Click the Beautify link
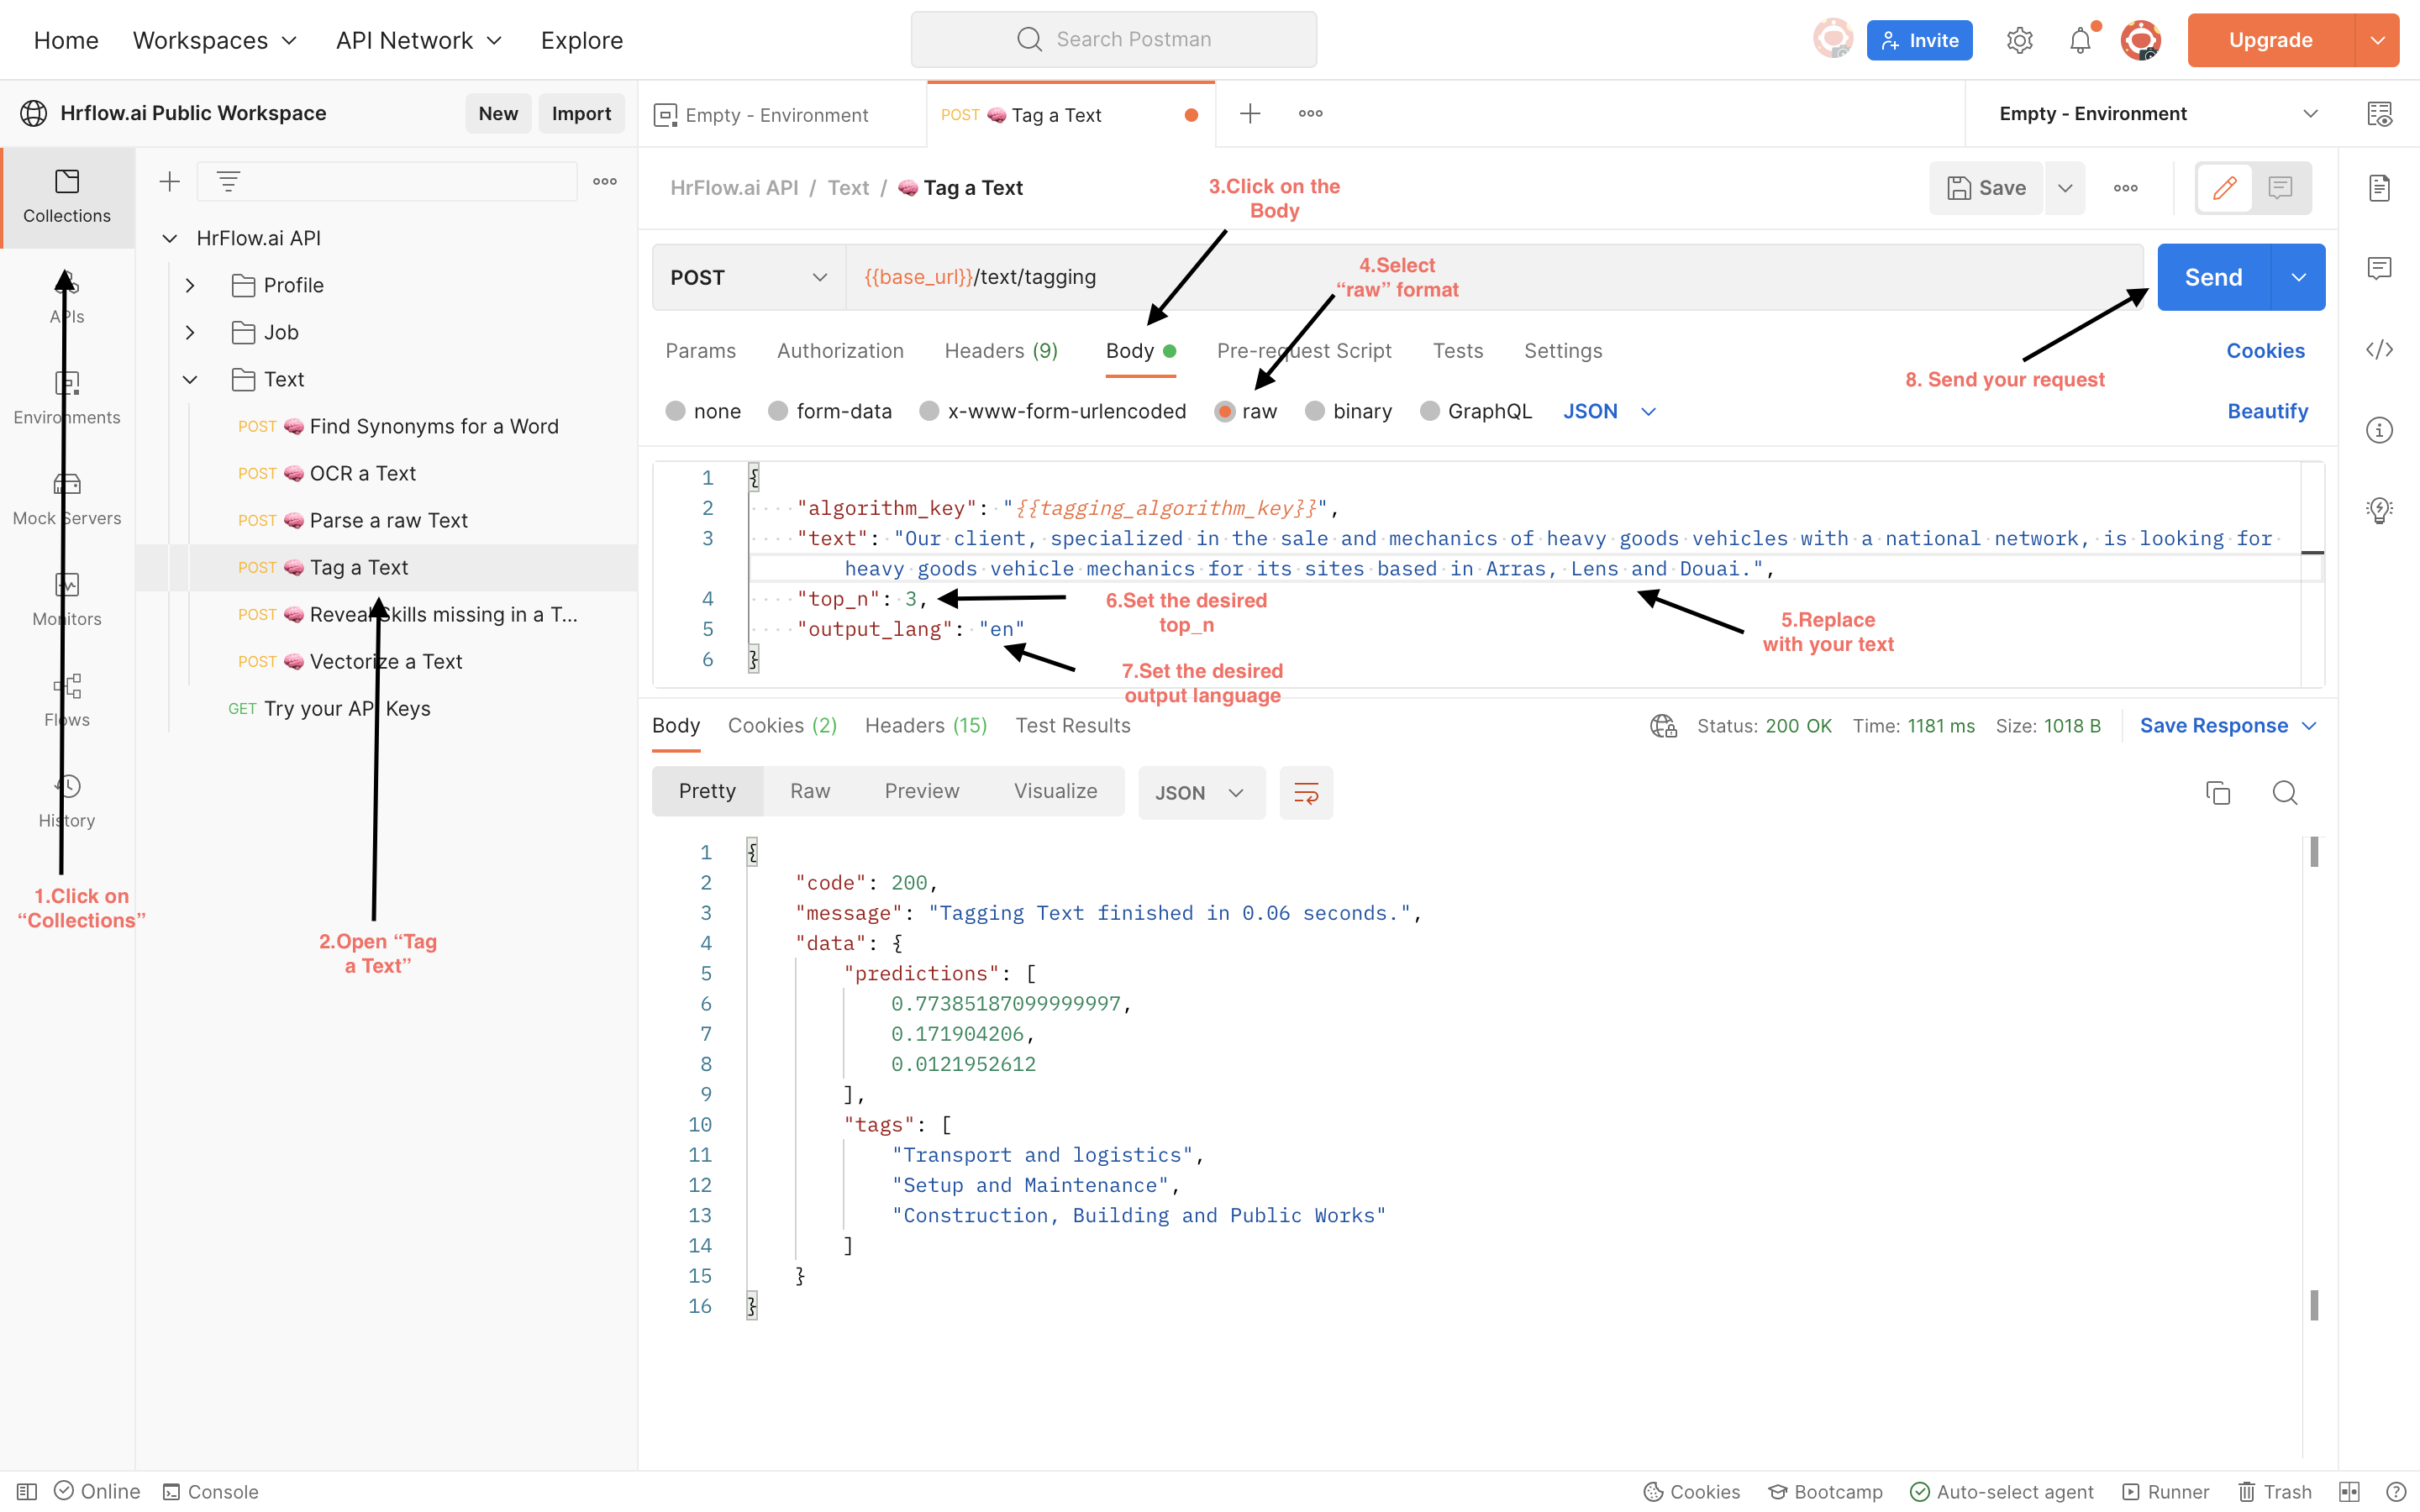The width and height of the screenshot is (2420, 1512). click(2266, 411)
